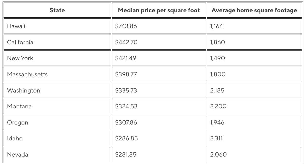Screen dimensions: 306x165
Task: Select the 1,164 square footage cell
Action: tap(254, 26)
